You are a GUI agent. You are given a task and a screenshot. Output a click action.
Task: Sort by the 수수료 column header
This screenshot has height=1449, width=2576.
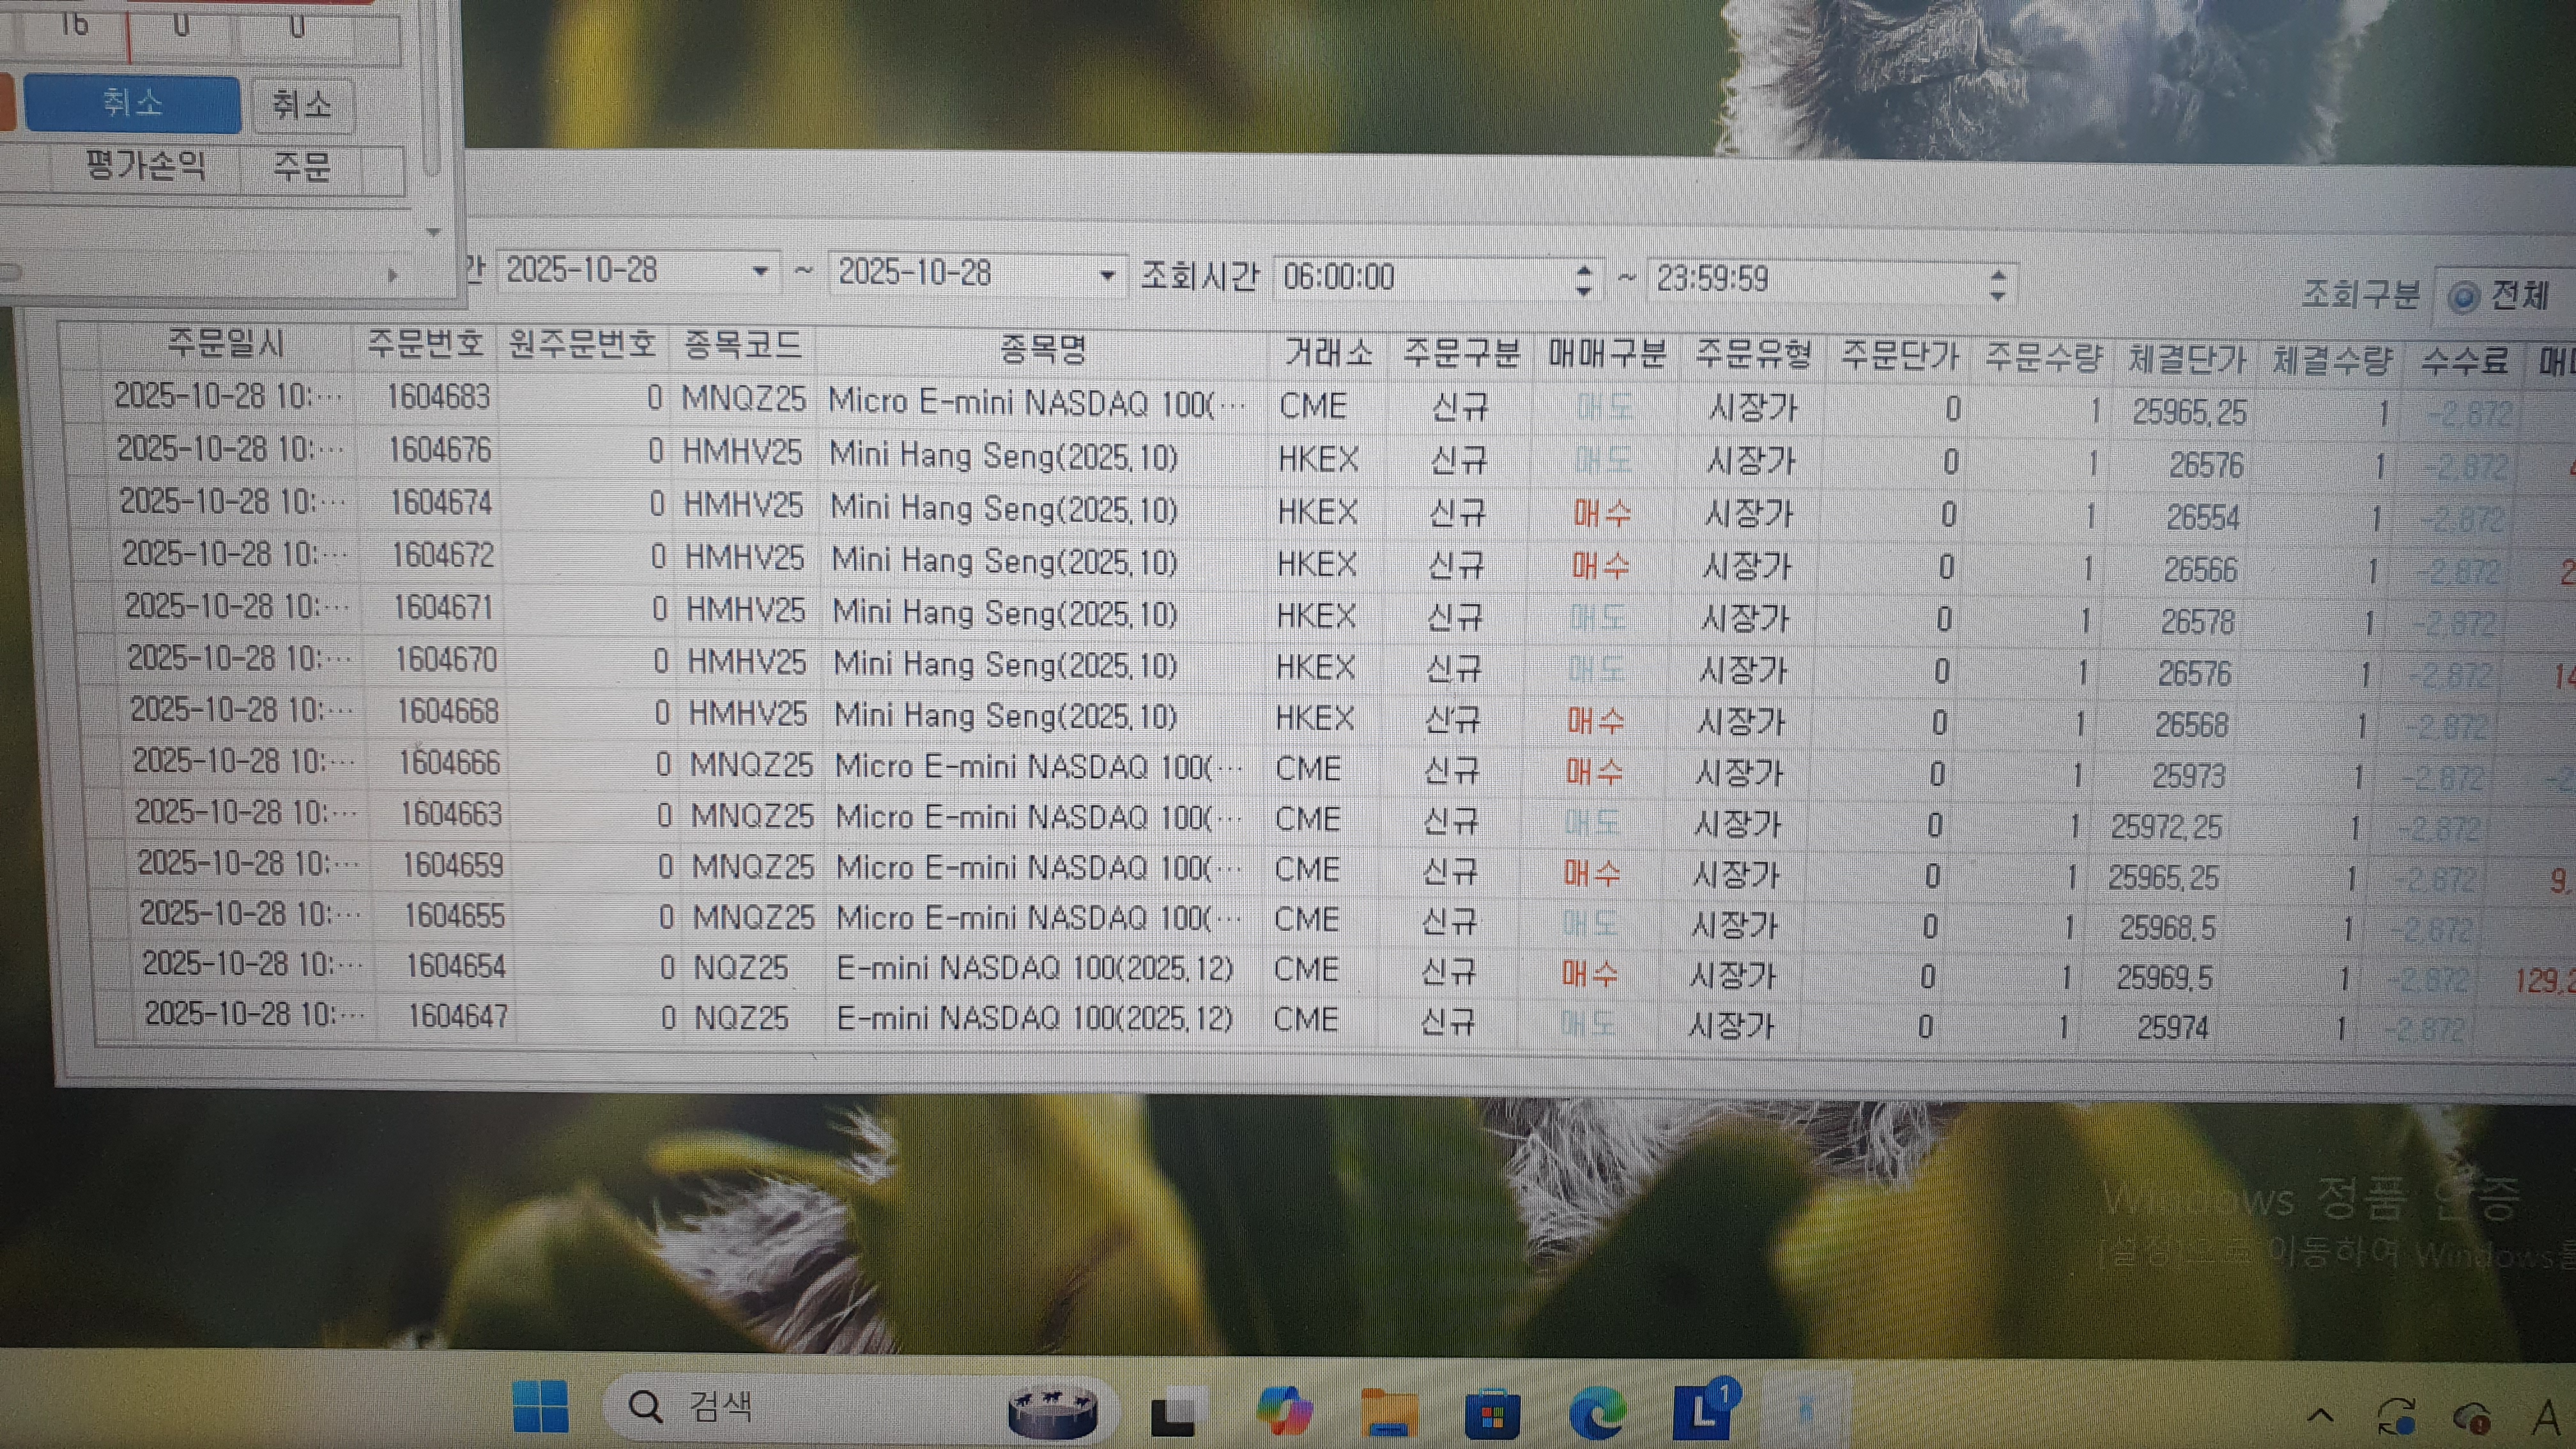tap(2464, 360)
